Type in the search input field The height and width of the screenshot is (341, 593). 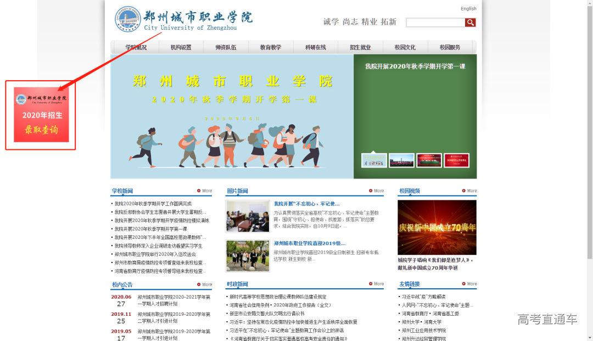coord(435,23)
